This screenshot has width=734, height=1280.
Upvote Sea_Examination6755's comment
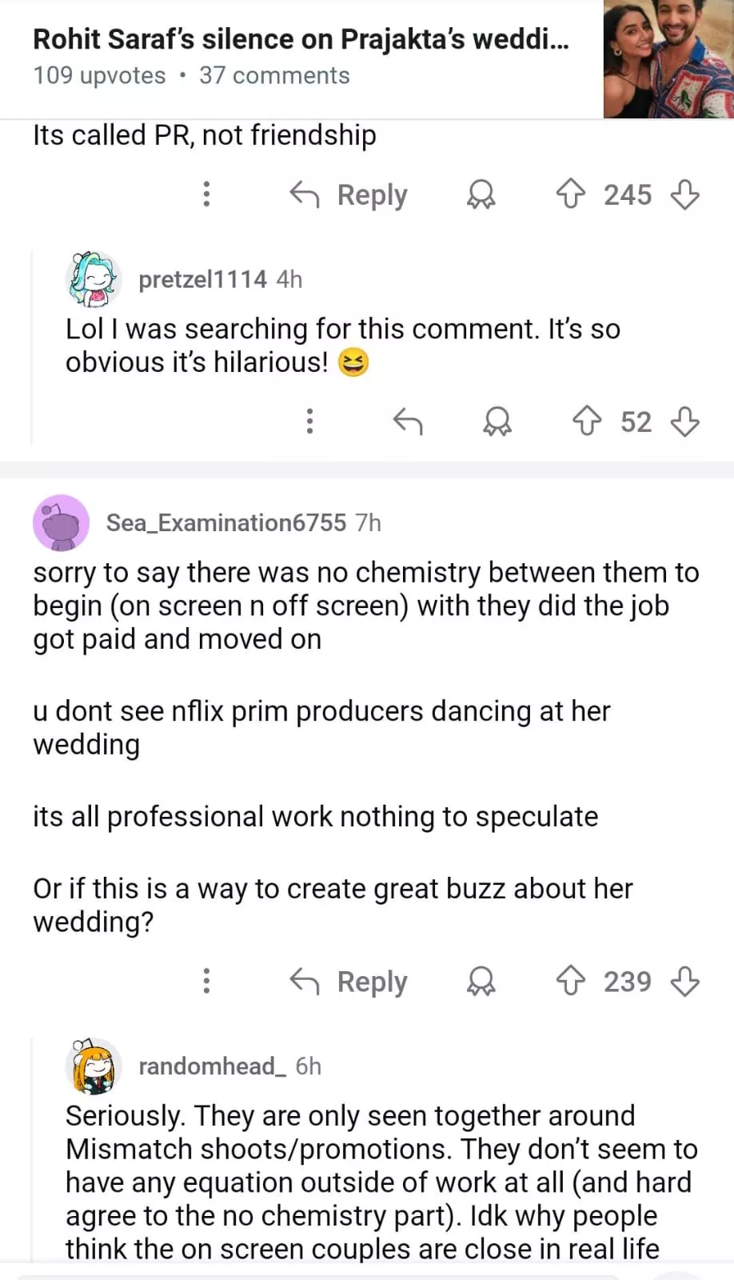(x=570, y=981)
